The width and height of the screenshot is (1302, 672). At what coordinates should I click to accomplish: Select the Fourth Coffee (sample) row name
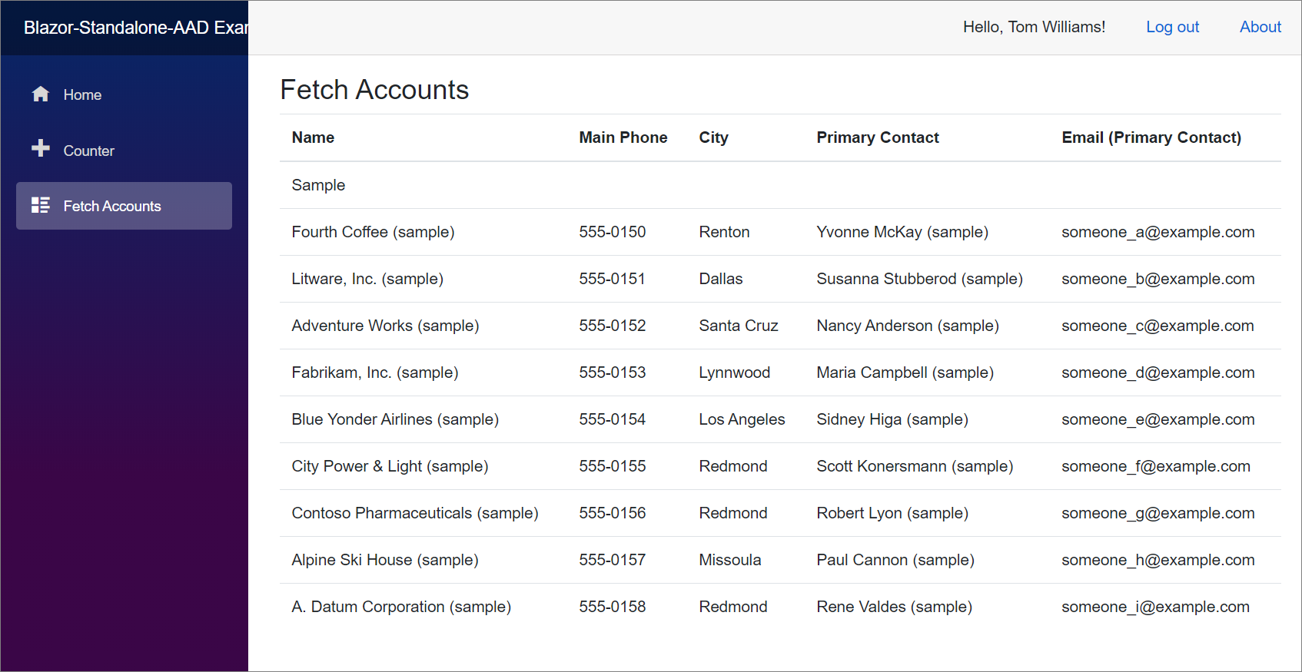(x=373, y=232)
